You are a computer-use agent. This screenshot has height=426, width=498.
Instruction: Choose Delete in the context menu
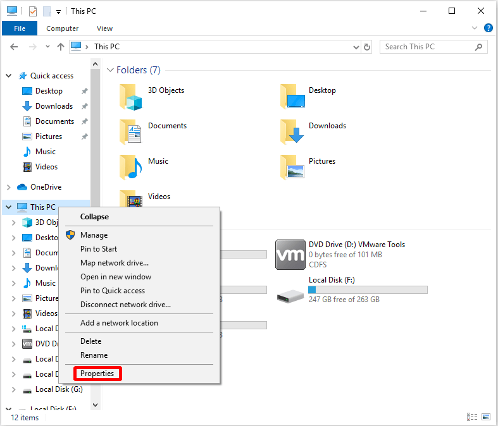point(91,341)
